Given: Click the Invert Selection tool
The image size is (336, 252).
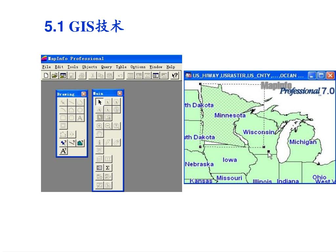Looking at the screenshot, I should (x=99, y=117).
